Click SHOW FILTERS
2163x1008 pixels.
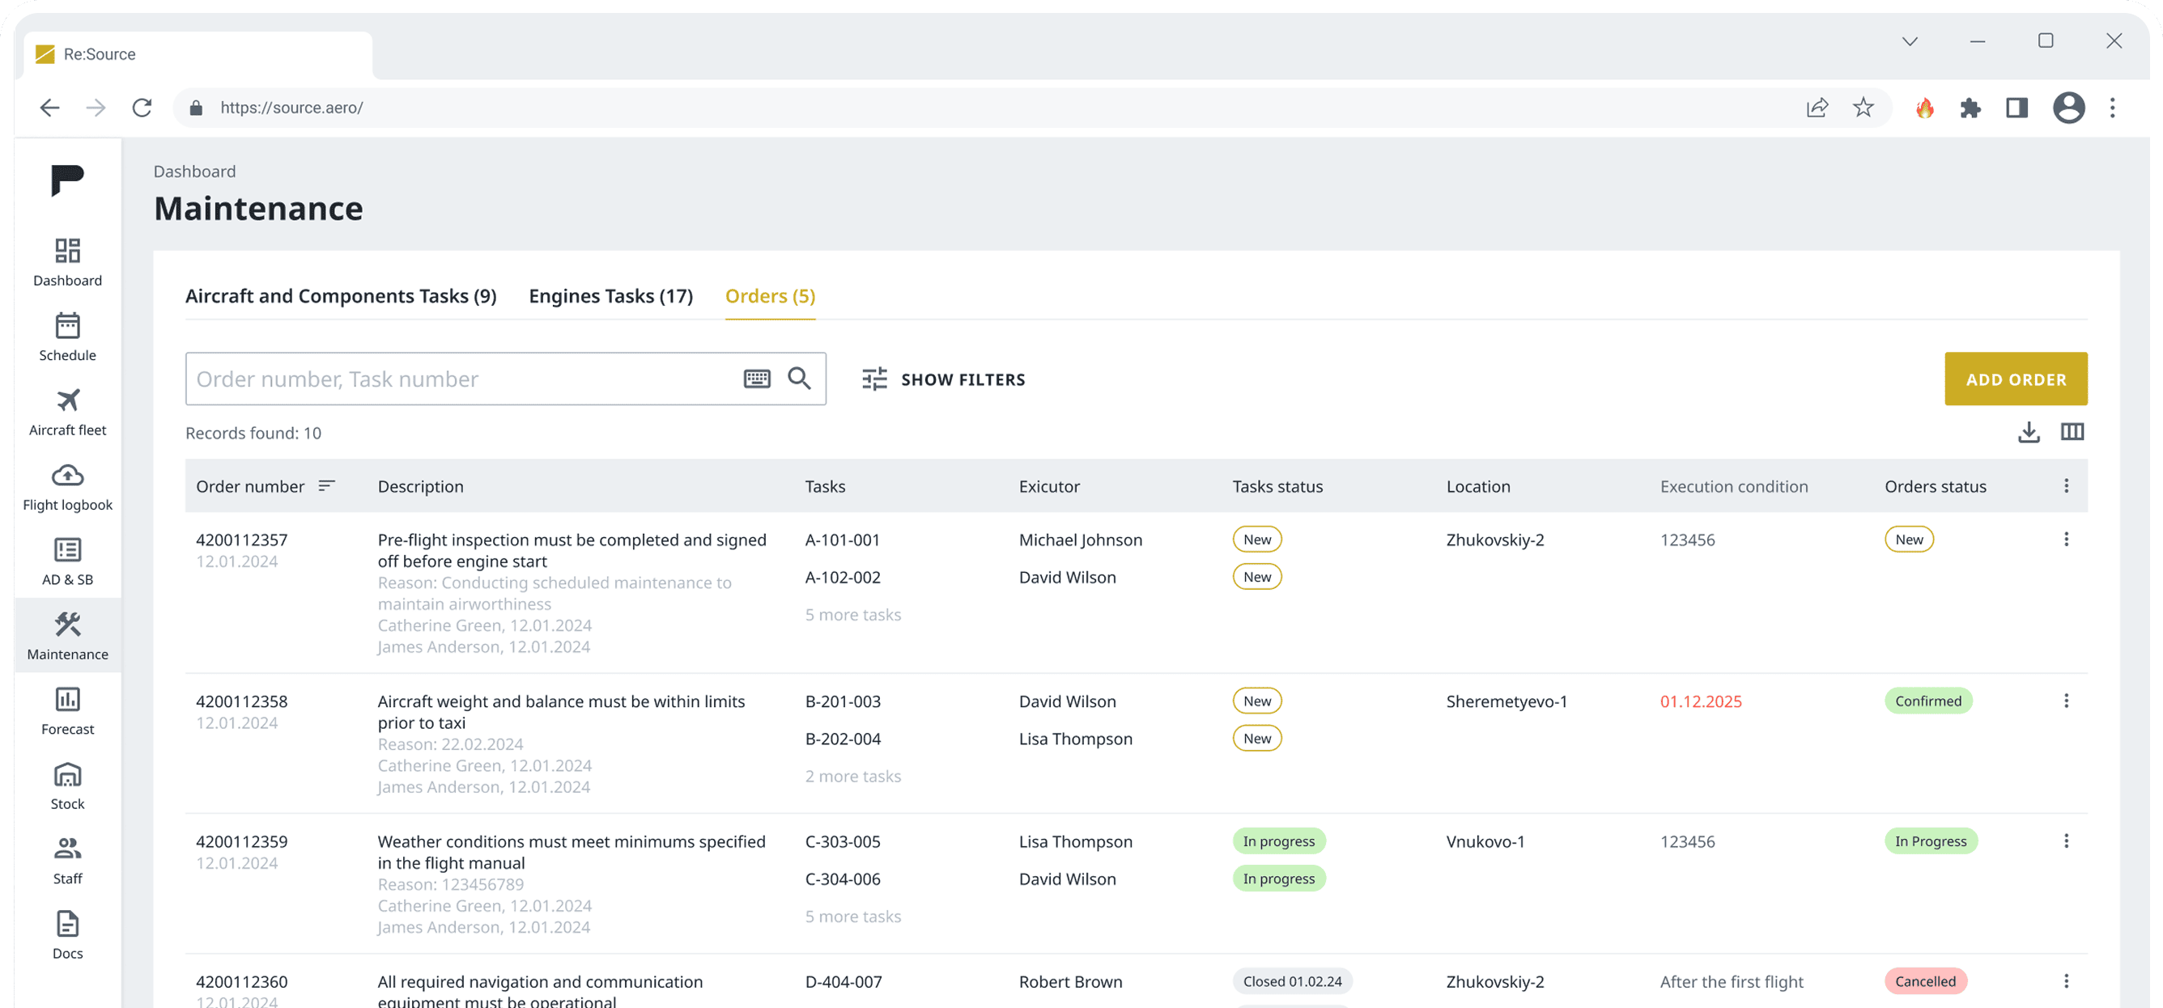point(944,379)
